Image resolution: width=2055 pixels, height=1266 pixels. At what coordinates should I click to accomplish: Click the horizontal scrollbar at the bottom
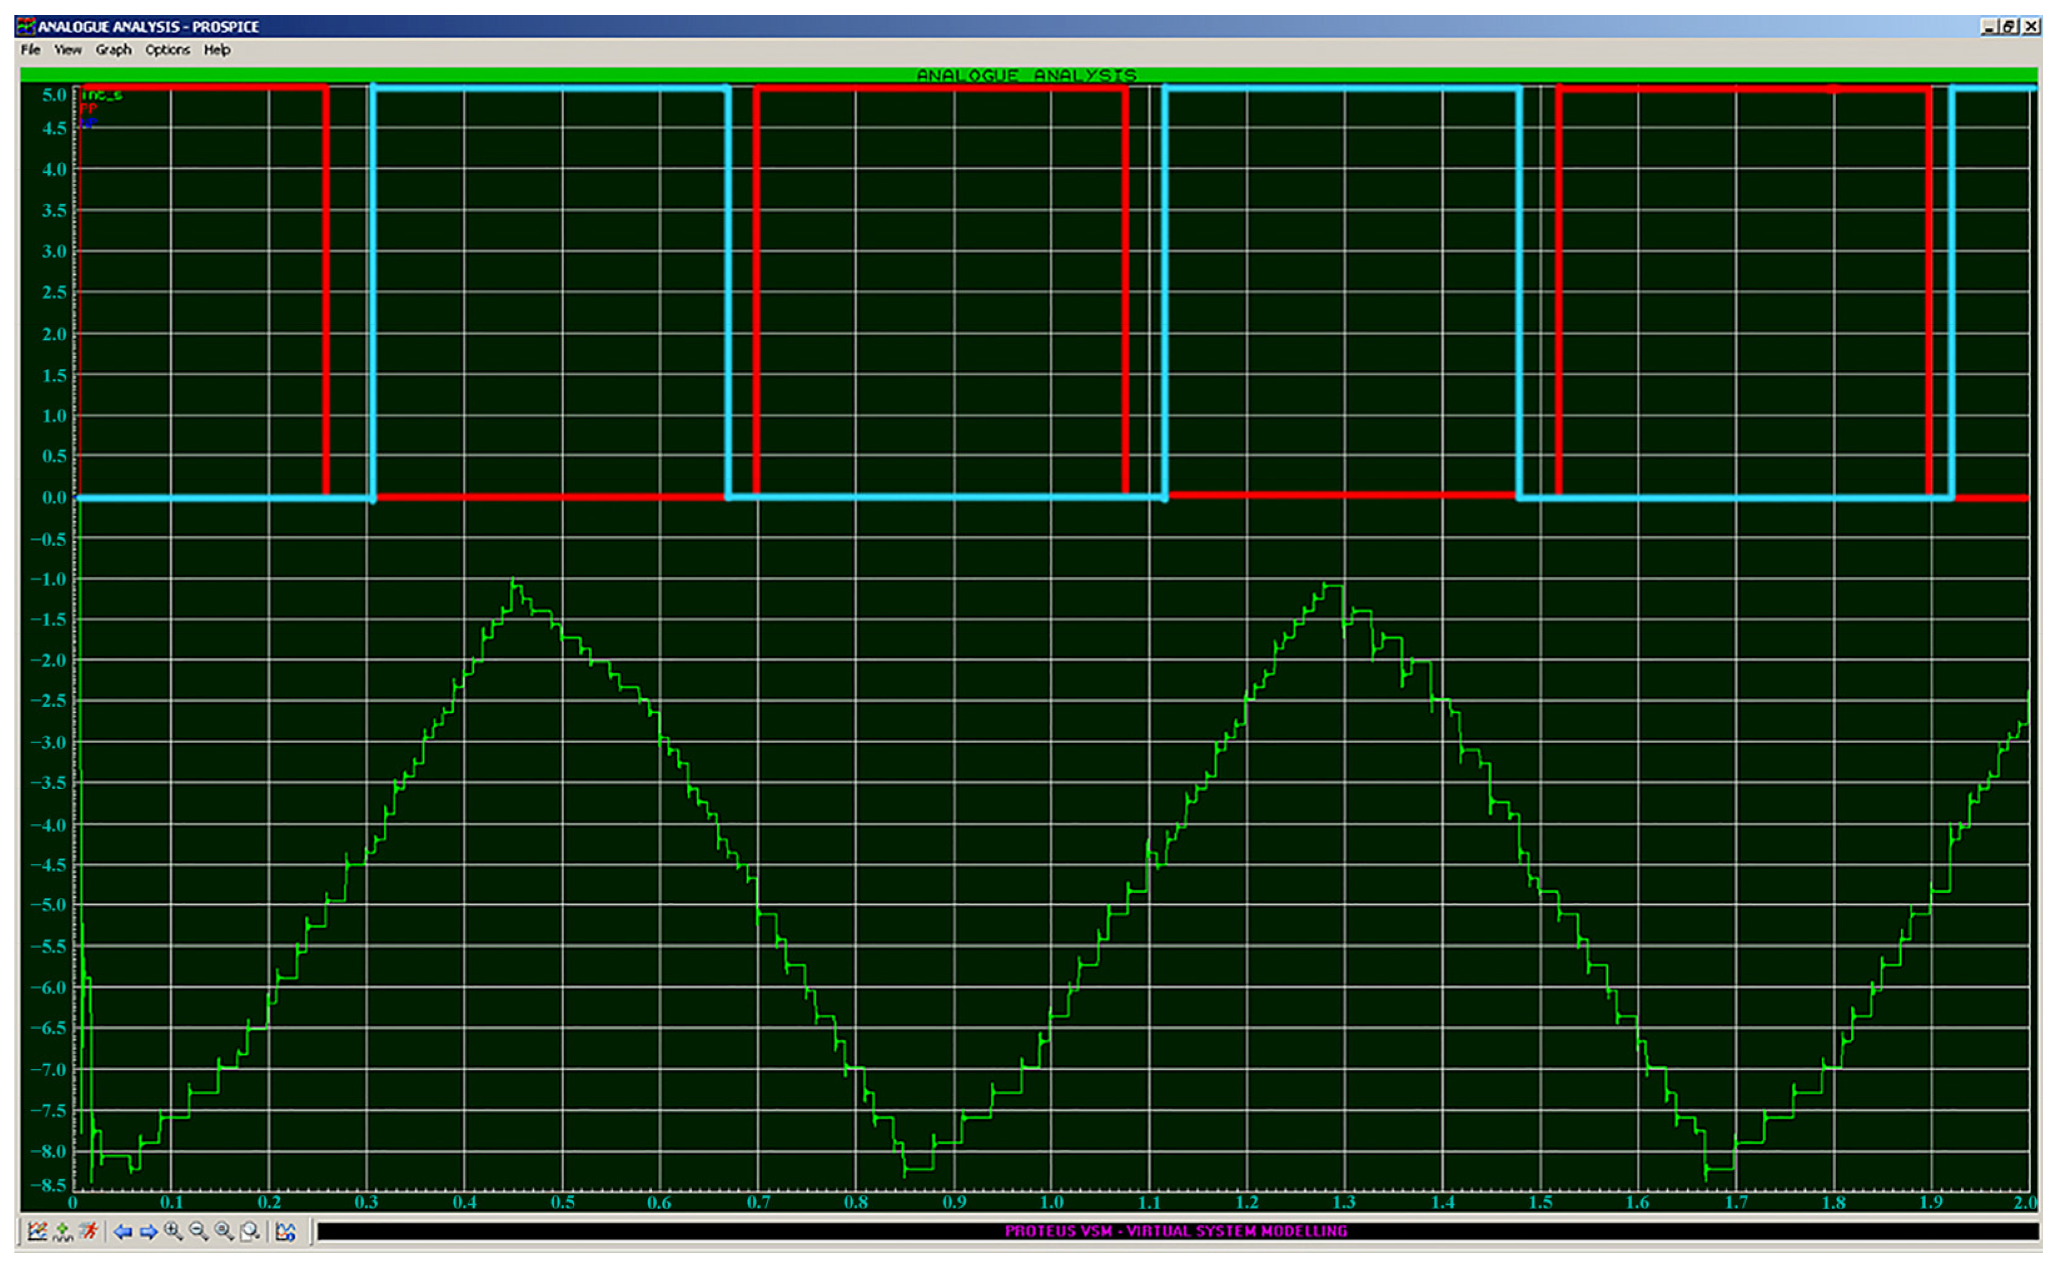click(x=1172, y=1232)
